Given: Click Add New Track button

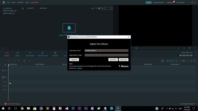Looking at the screenshot, I should 12,104.
